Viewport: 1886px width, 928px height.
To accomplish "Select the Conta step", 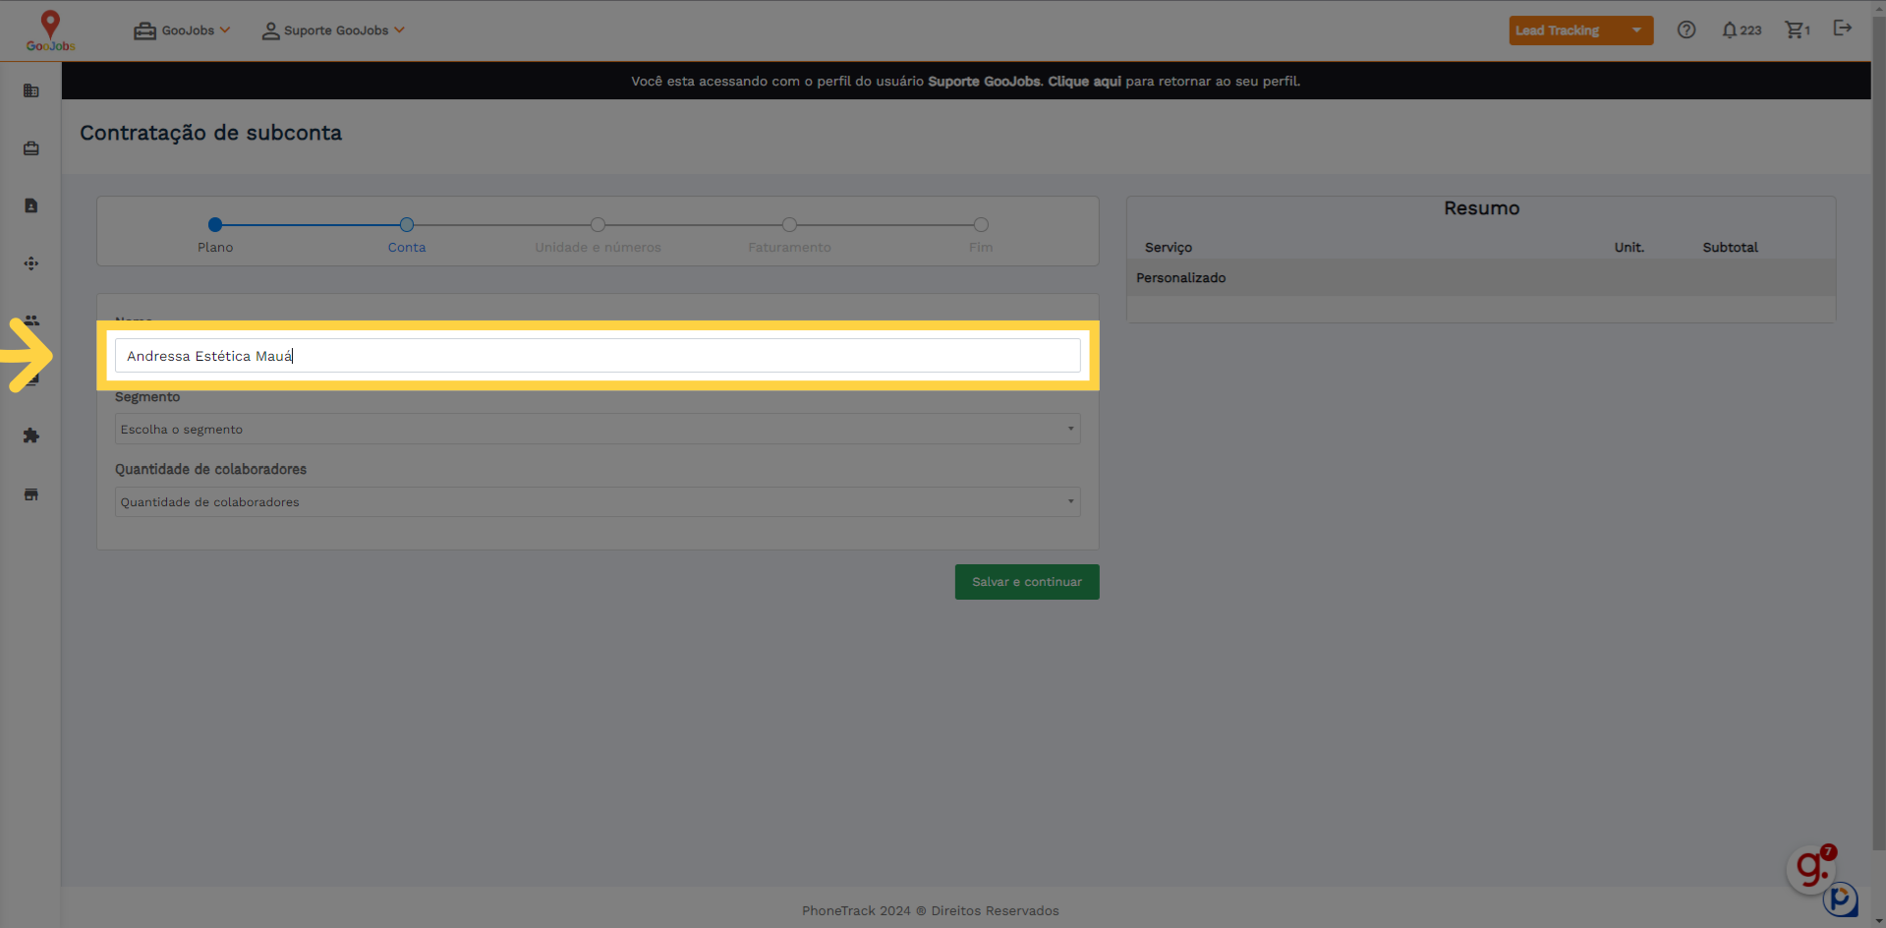I will 407,235.
